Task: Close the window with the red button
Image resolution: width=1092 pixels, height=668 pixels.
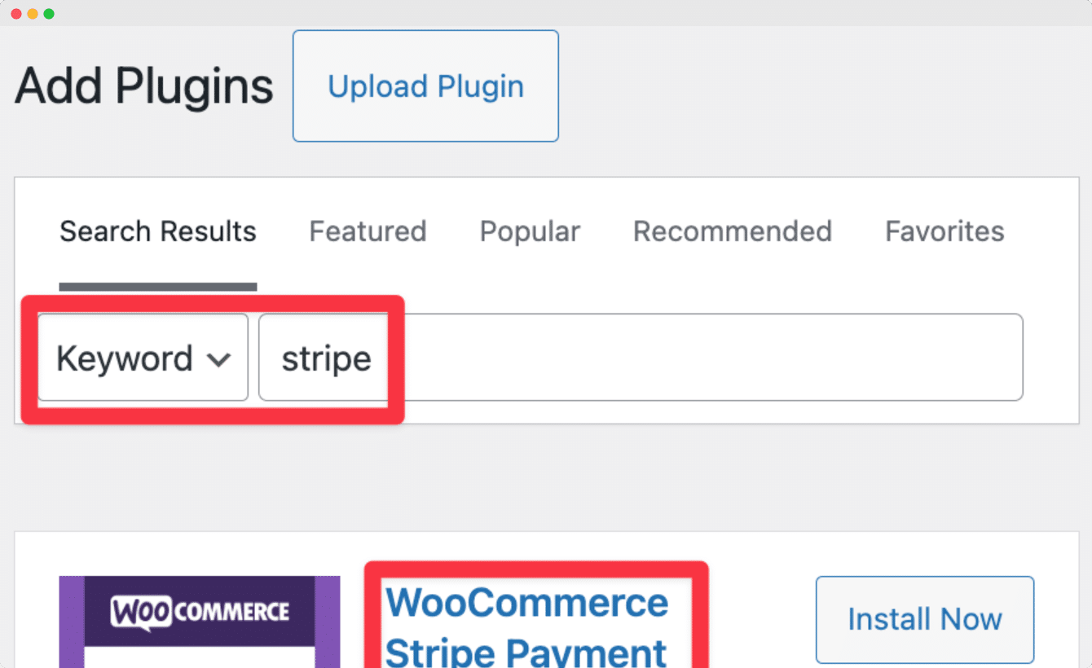Action: 16,14
